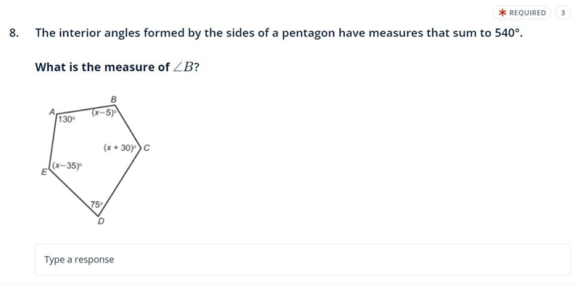Click the (x−5)° angle label

[x=104, y=113]
